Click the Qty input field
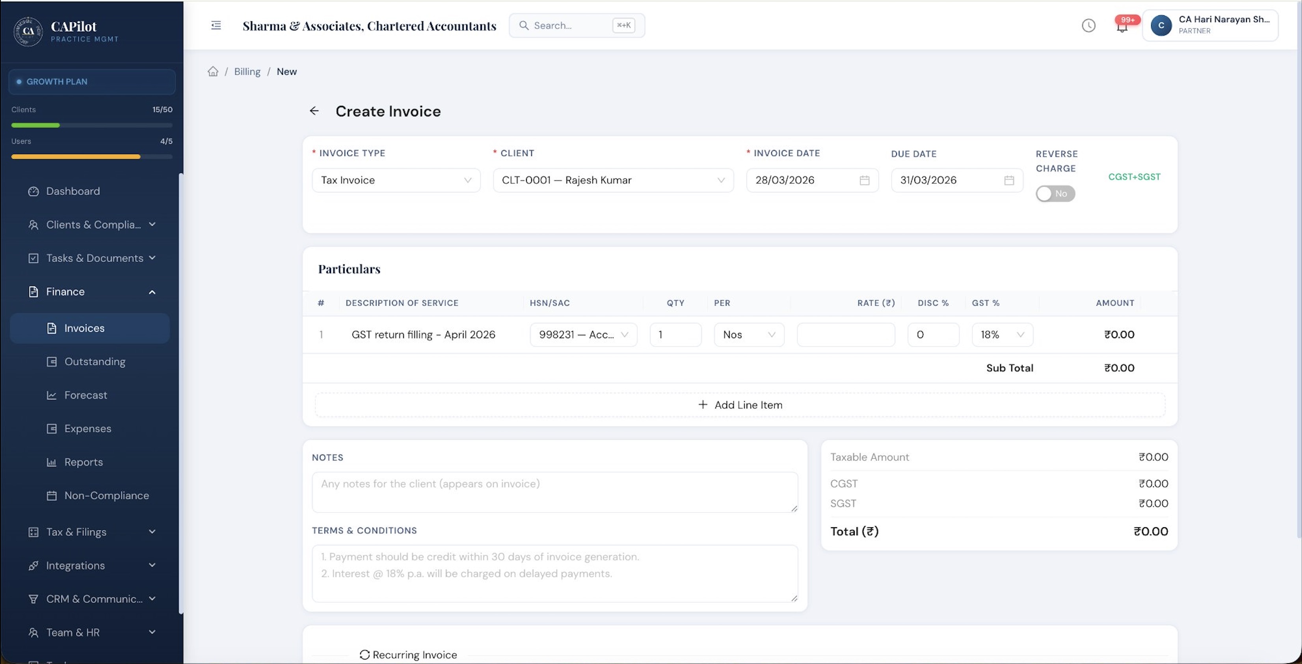This screenshot has height=664, width=1302. point(675,335)
